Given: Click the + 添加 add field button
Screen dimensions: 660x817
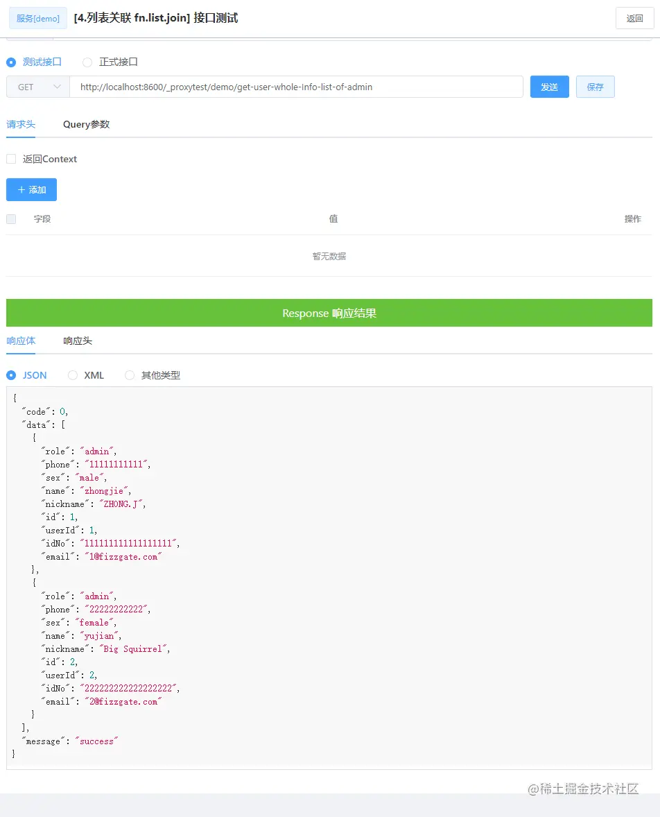Looking at the screenshot, I should pos(31,189).
